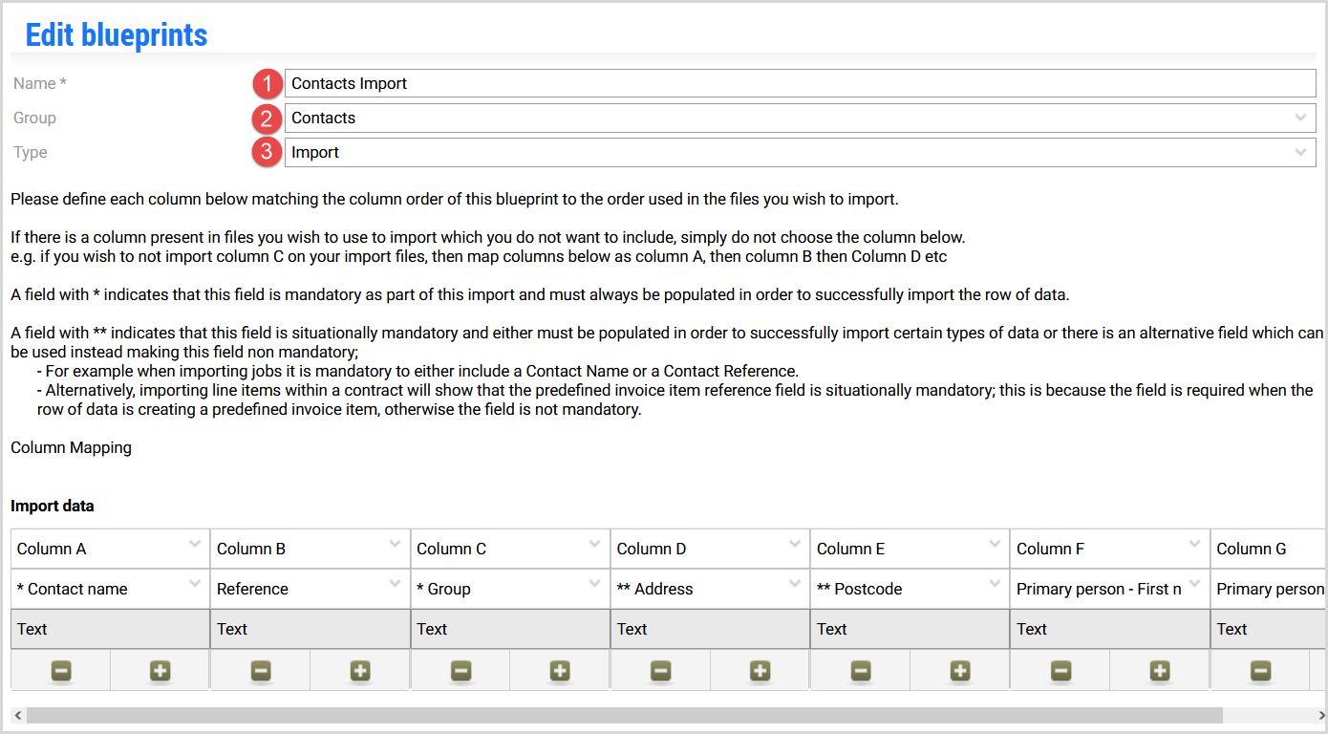This screenshot has width=1328, height=734.
Task: Click the 'Import data' heading
Action: tap(53, 506)
